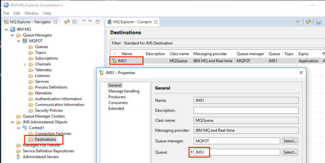Viewport: 325px width, 163px height.
Task: Click Select button beside Queue manager
Action: tap(290, 141)
